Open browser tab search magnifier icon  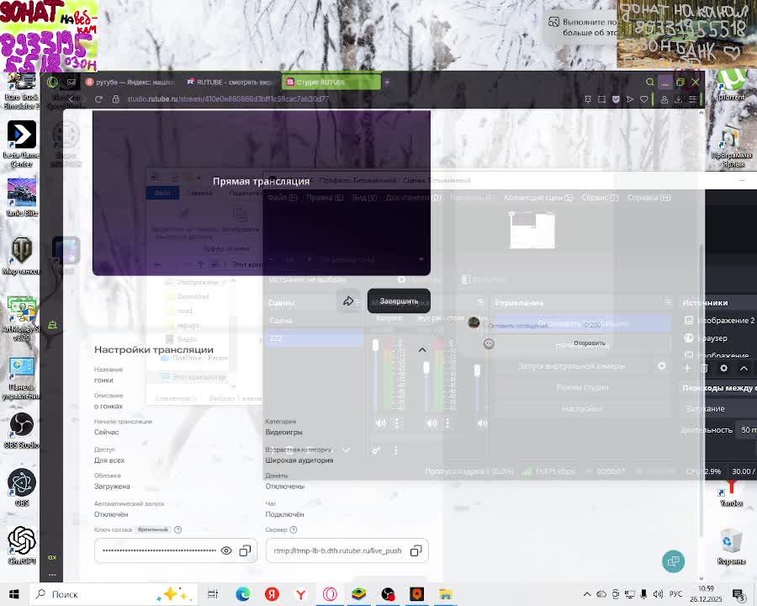650,82
